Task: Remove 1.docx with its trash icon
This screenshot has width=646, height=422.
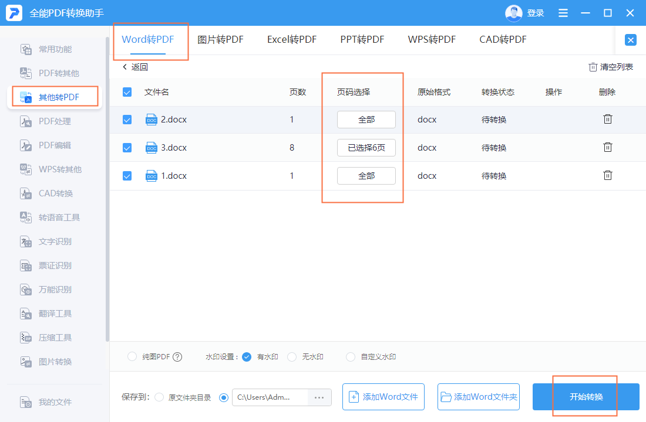Action: (608, 175)
